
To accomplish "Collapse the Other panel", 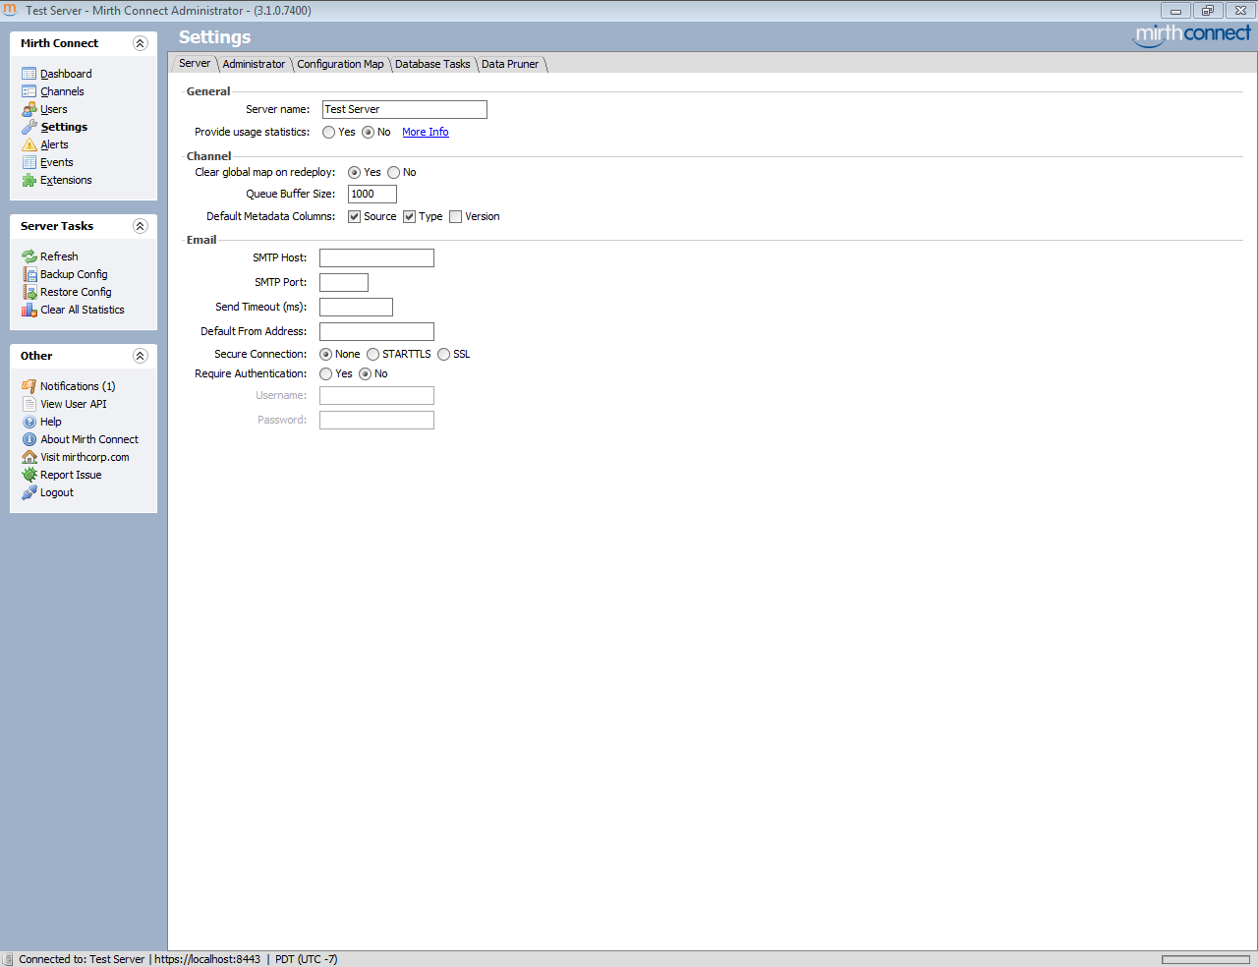I will click(x=140, y=356).
